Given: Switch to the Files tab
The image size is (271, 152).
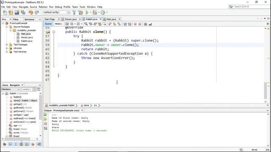Looking at the screenshot, I should coord(16,19).
